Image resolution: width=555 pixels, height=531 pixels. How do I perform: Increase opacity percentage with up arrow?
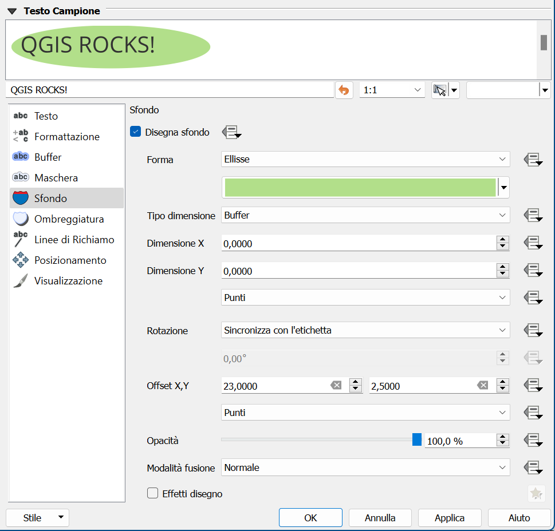(x=503, y=437)
